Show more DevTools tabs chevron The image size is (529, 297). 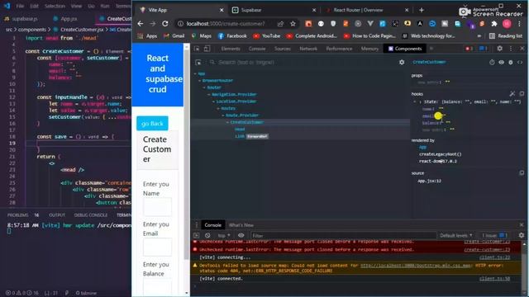pos(431,49)
